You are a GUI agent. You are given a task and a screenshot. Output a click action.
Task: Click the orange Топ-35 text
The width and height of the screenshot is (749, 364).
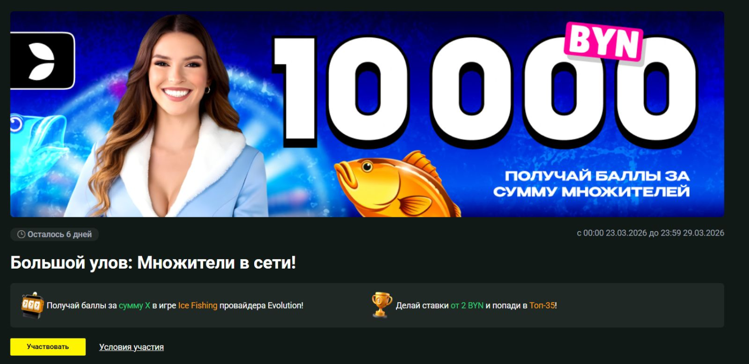pyautogui.click(x=542, y=306)
